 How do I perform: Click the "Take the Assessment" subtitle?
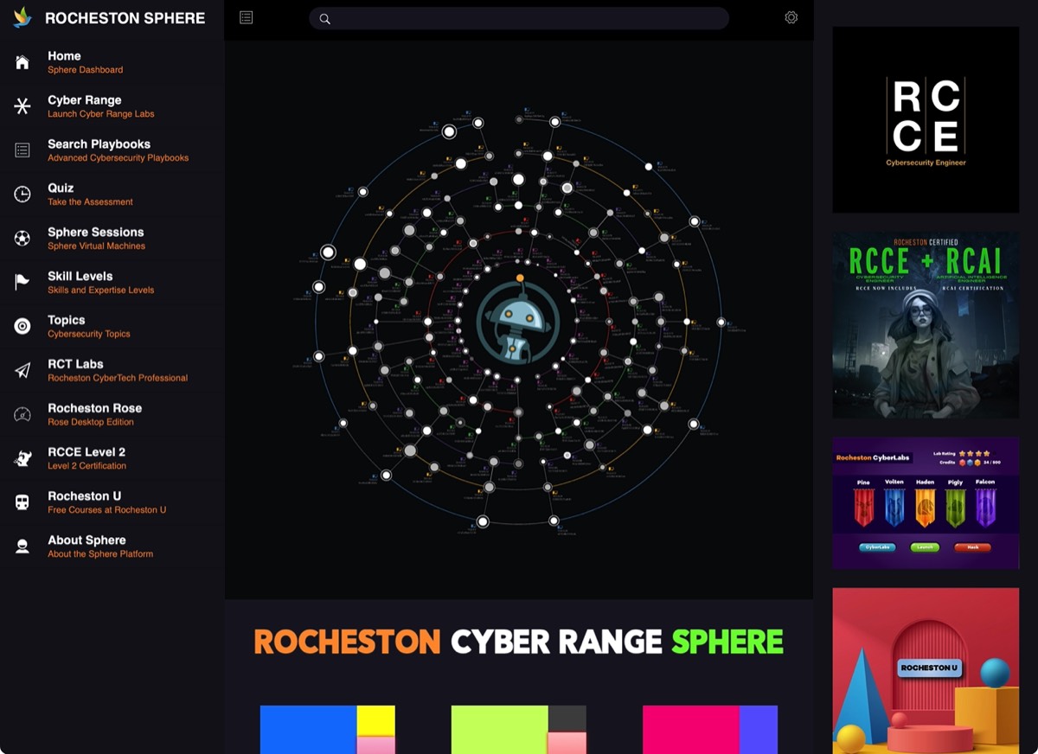pyautogui.click(x=90, y=202)
